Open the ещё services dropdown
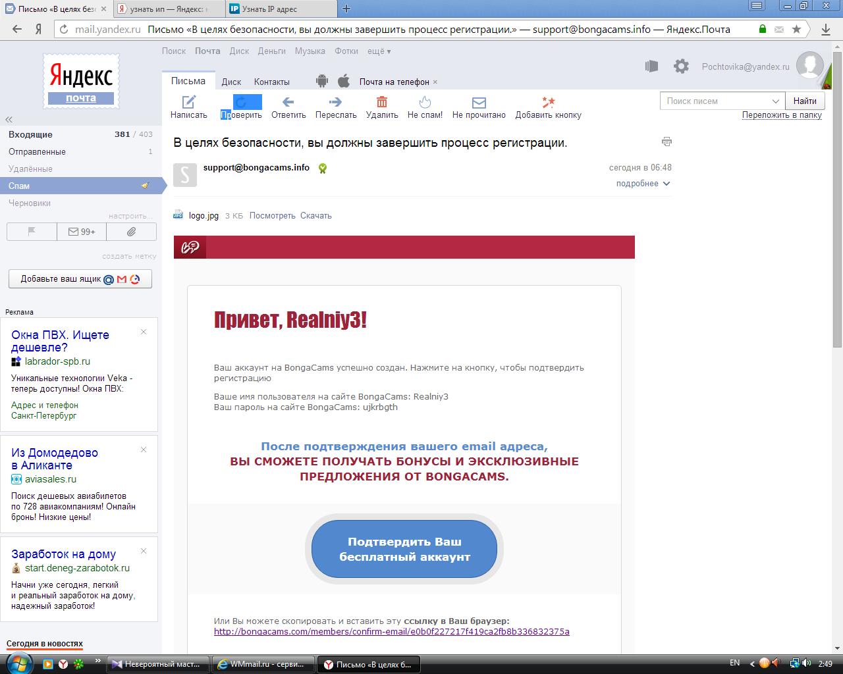Viewport: 843px width, 674px height. tap(379, 51)
